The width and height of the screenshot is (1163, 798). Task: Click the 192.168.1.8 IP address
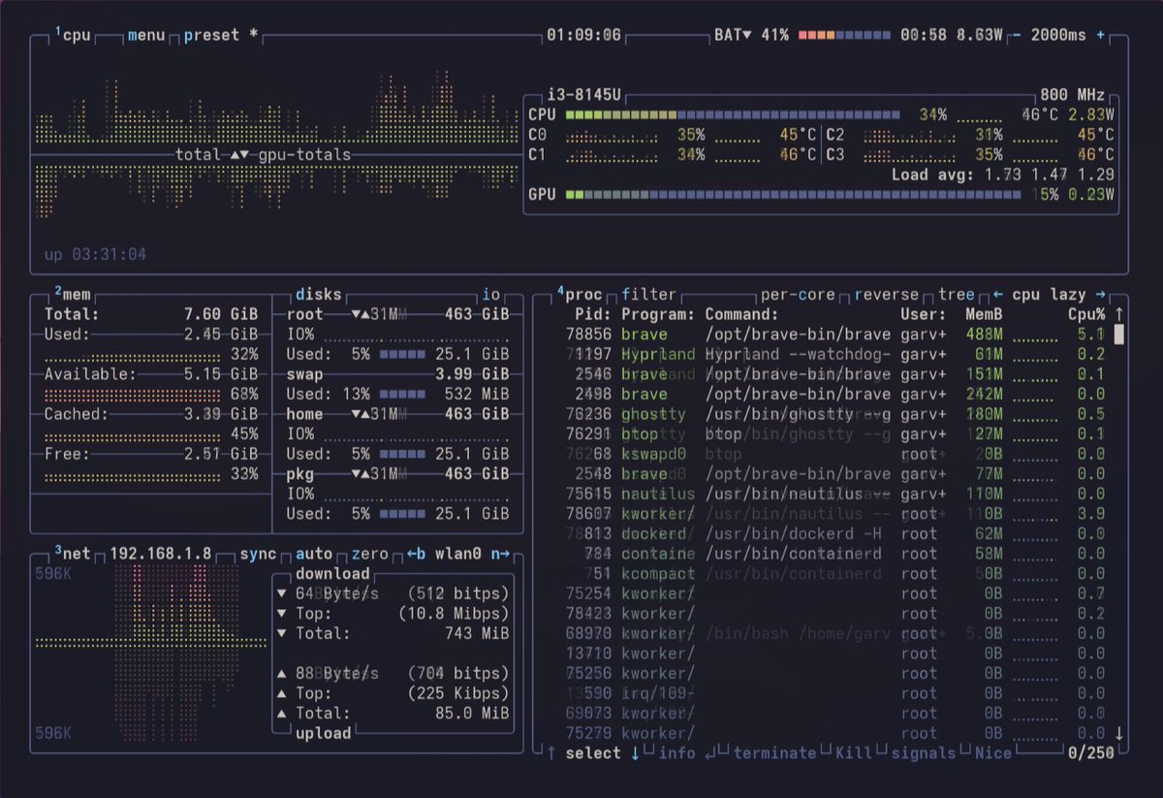coord(160,554)
